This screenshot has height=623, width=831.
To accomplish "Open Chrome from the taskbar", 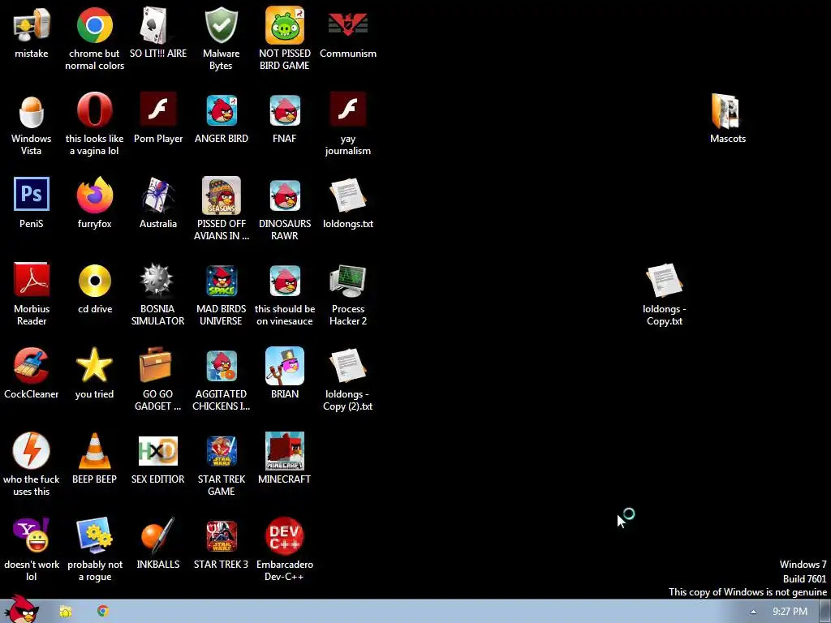I will pos(103,612).
